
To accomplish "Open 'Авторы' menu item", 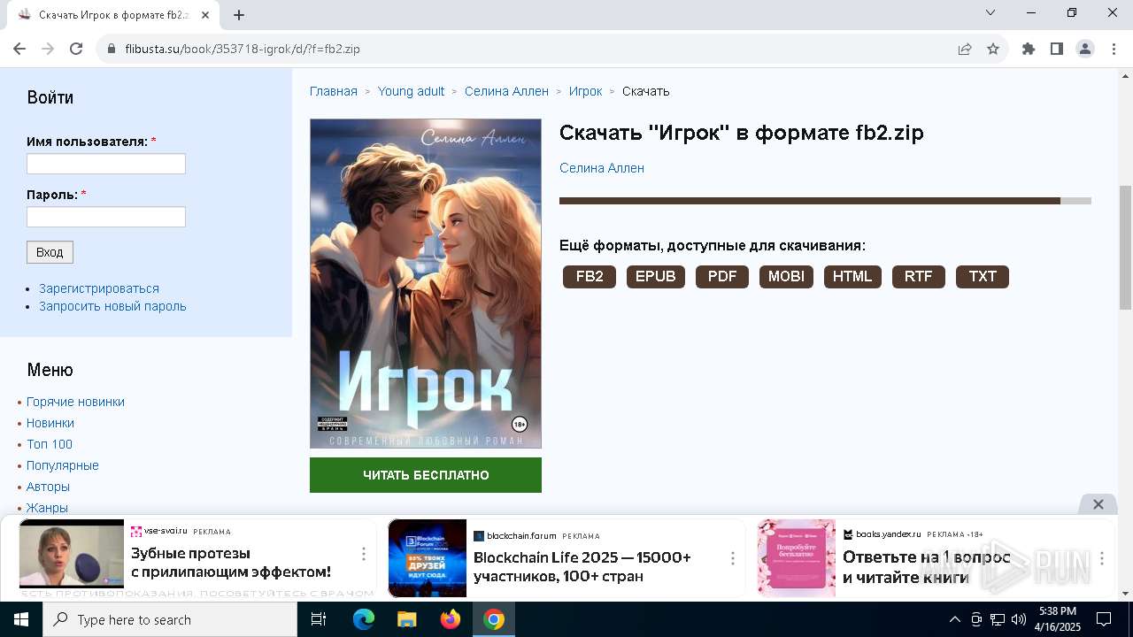I will tap(48, 487).
